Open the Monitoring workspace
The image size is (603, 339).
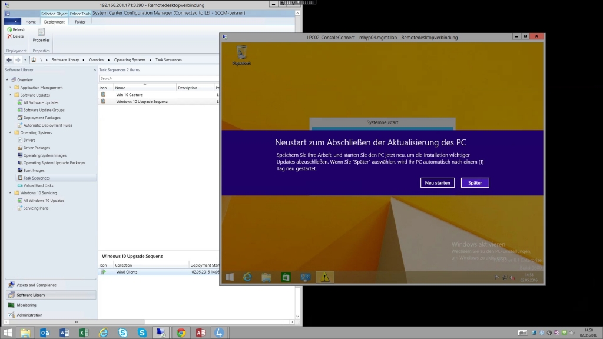point(51,305)
